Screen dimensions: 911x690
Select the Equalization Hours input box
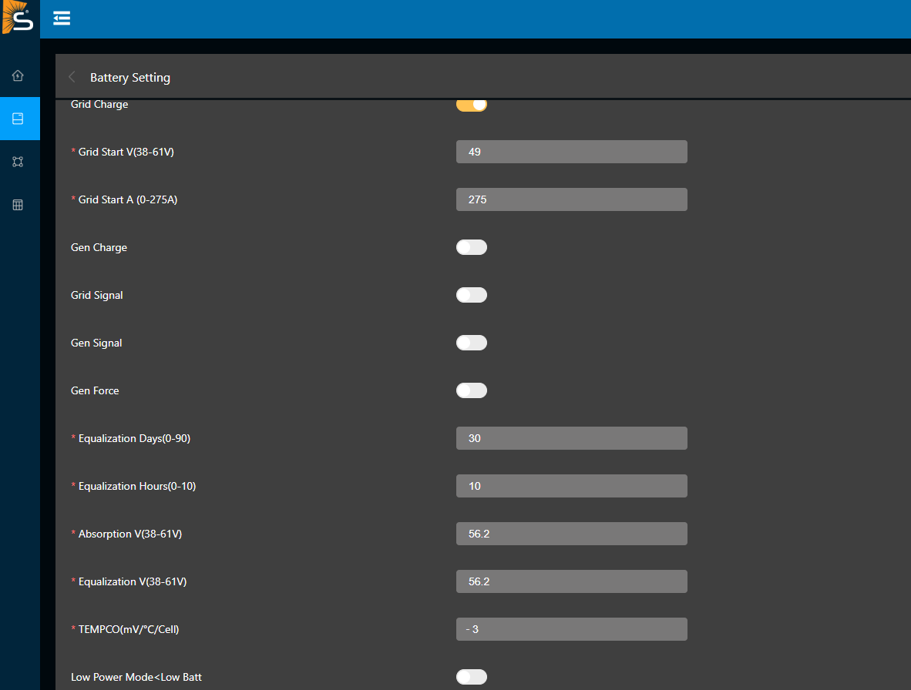[571, 486]
